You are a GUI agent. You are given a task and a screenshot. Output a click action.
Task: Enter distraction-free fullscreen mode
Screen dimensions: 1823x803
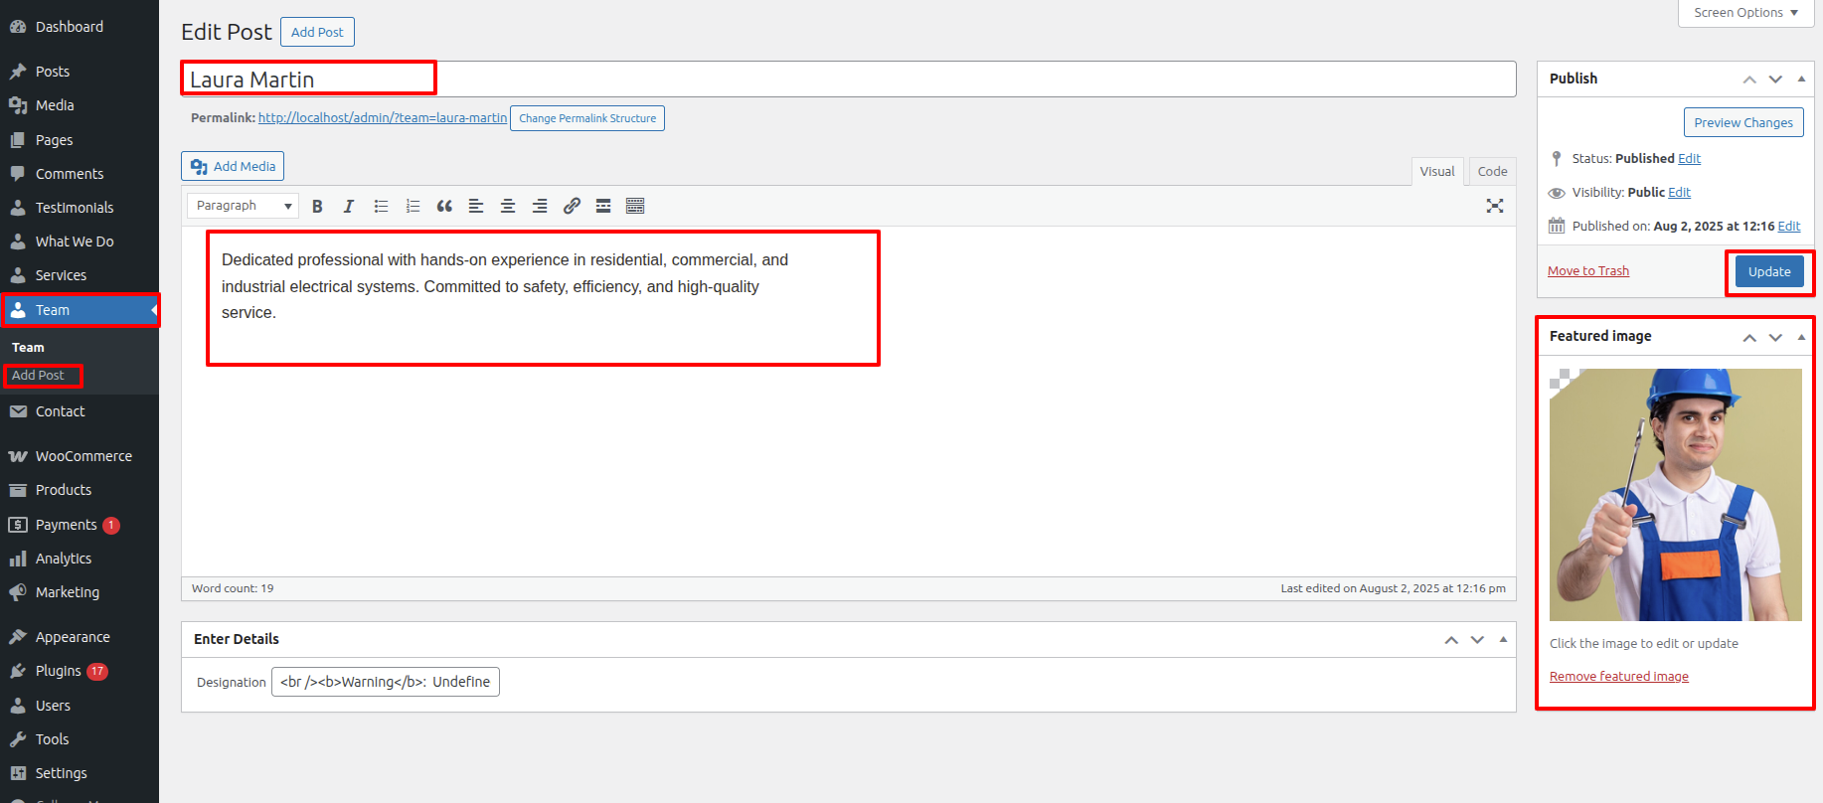click(x=1495, y=206)
